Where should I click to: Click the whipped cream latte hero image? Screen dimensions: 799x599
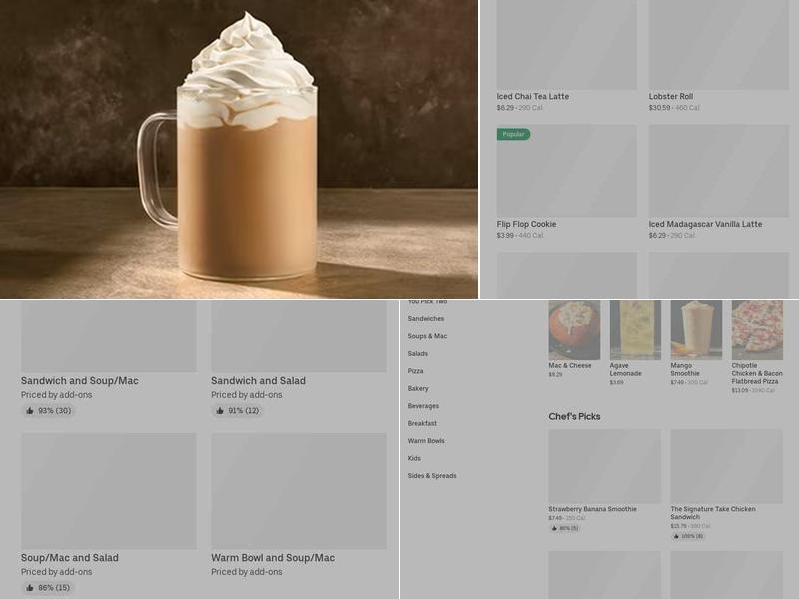tap(240, 150)
